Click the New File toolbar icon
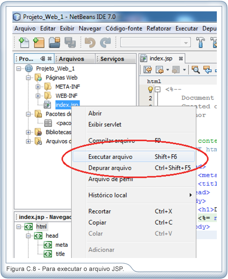 click(24, 42)
